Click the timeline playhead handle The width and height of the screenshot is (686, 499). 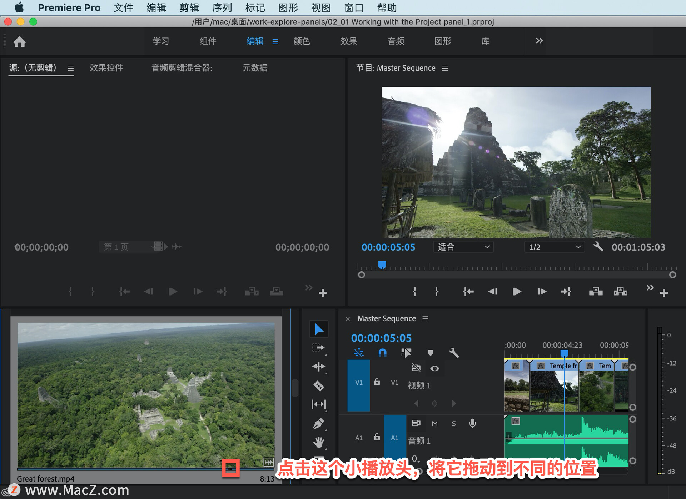564,353
